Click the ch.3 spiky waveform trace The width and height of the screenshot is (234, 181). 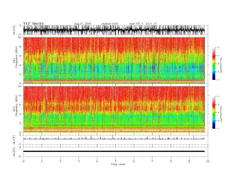pyautogui.click(x=114, y=138)
